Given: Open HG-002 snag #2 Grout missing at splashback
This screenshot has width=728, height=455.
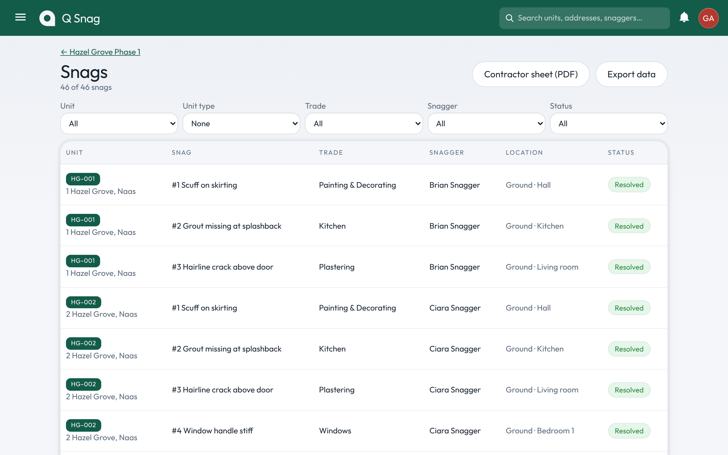Looking at the screenshot, I should [x=227, y=349].
